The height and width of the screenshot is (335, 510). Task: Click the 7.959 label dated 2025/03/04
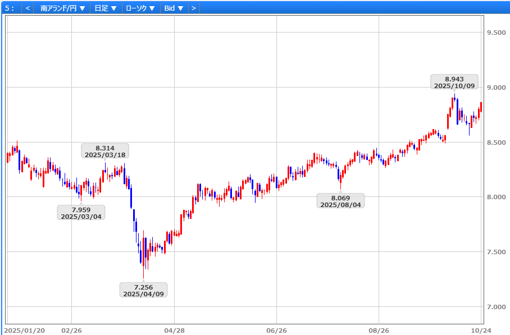(x=81, y=213)
